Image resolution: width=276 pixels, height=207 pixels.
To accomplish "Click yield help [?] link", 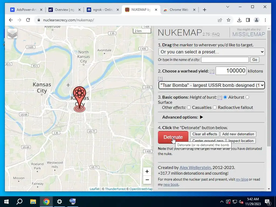I will 212,71.
